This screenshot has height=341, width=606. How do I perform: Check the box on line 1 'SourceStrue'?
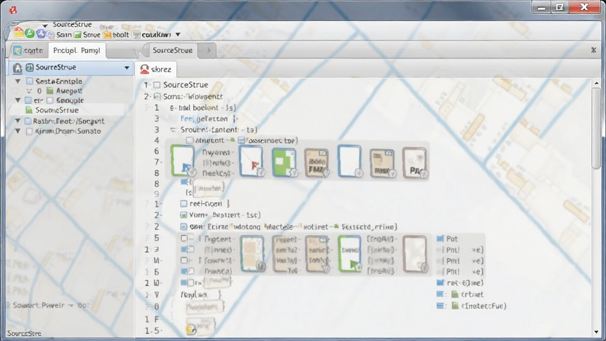156,85
